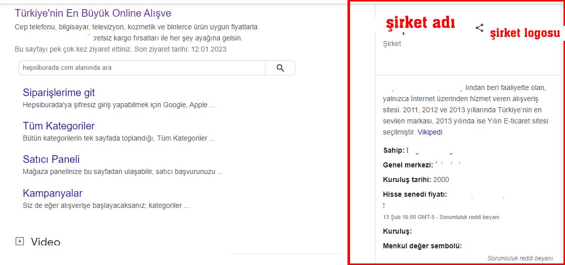The image size is (565, 265).
Task: Open the Satıcı Paneli link
Action: tap(51, 159)
